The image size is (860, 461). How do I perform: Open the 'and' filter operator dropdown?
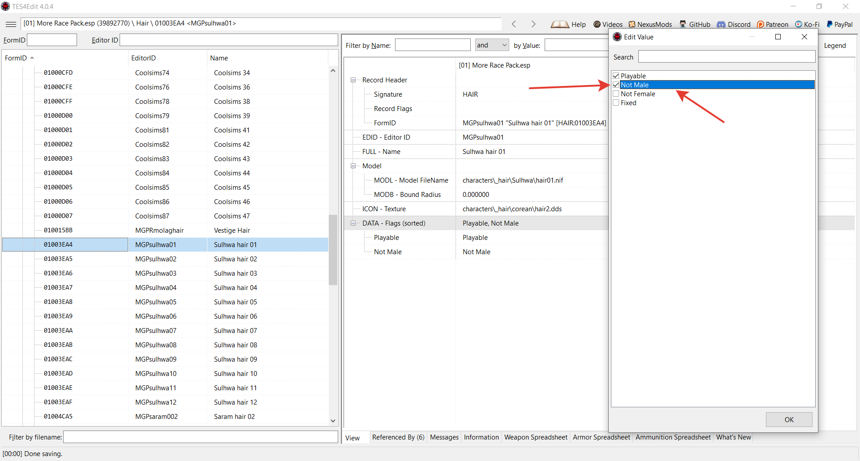coord(492,45)
